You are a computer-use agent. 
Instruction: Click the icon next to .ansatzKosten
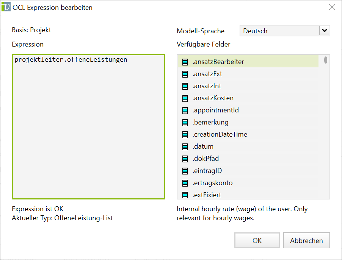coord(185,98)
